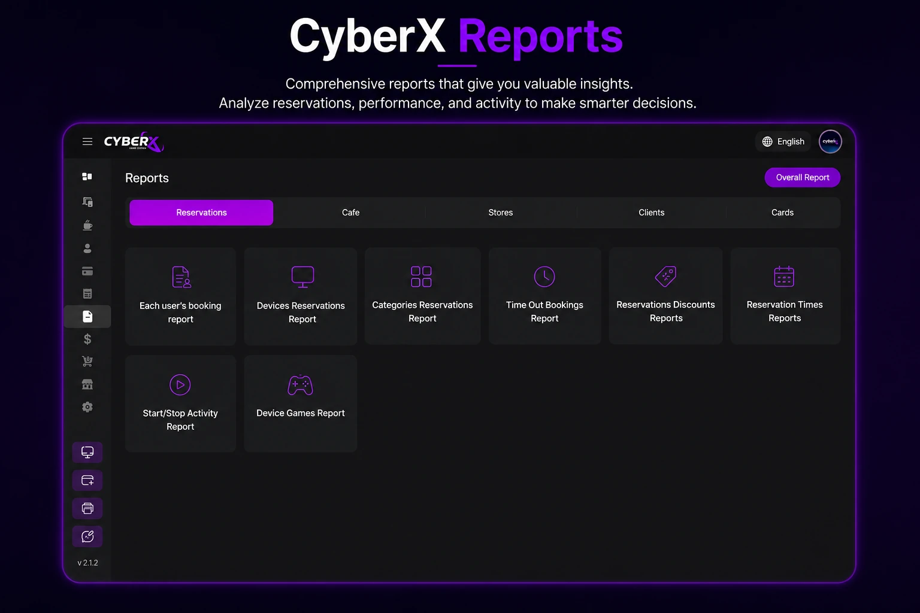Screen dimensions: 920x613
Task: Open Device Games Report label
Action: click(301, 413)
